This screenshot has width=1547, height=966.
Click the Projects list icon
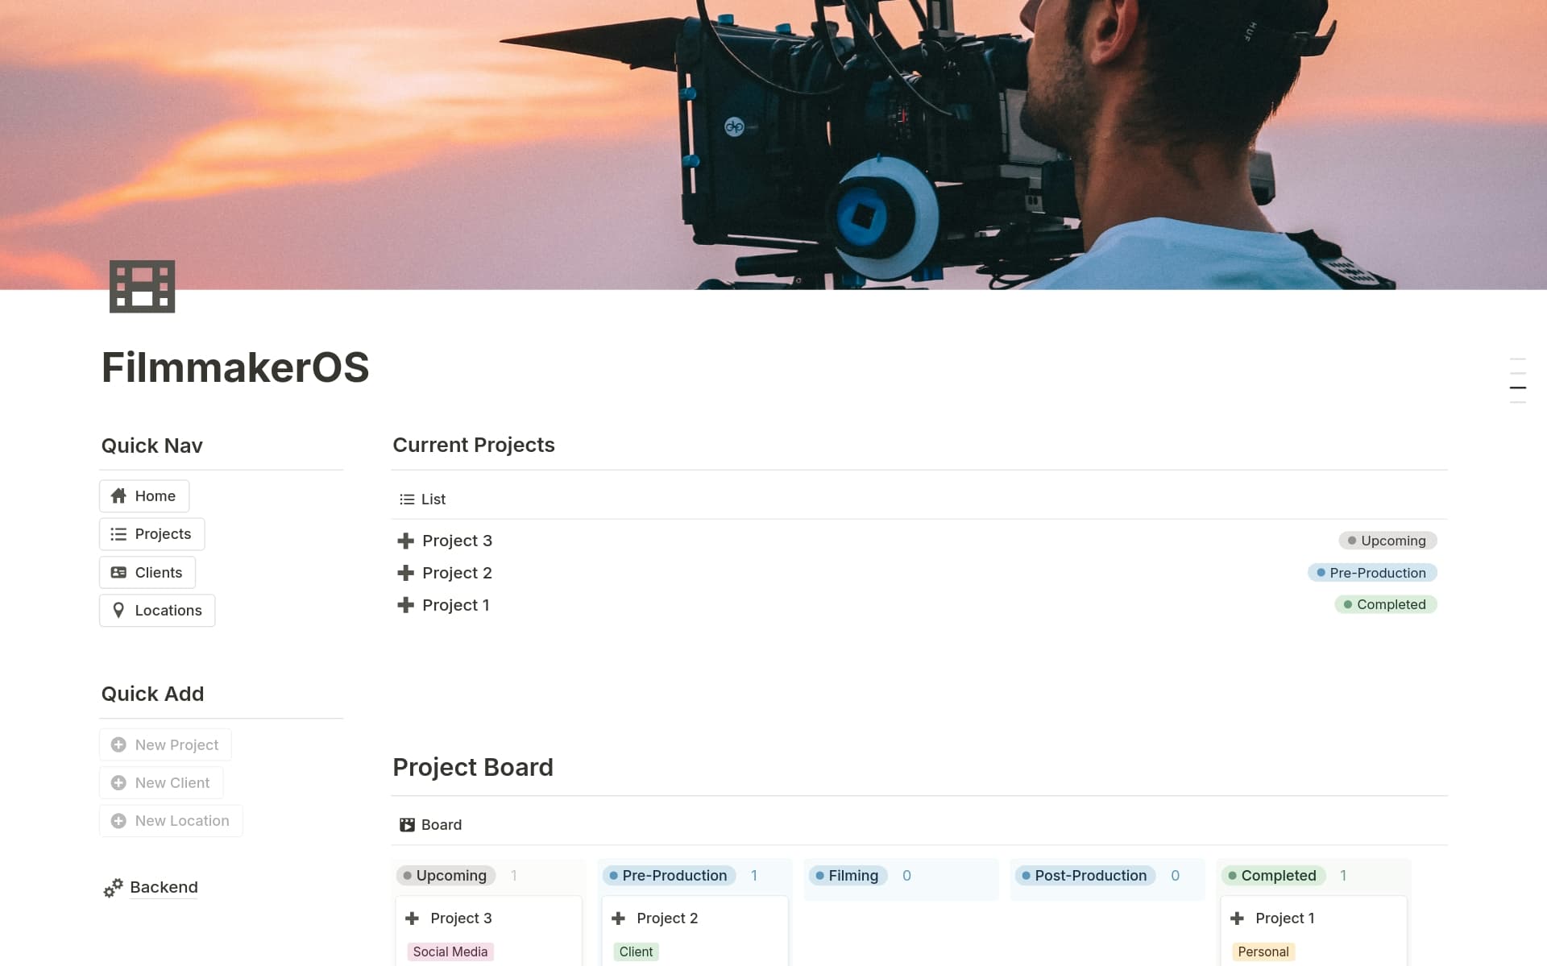(x=118, y=533)
